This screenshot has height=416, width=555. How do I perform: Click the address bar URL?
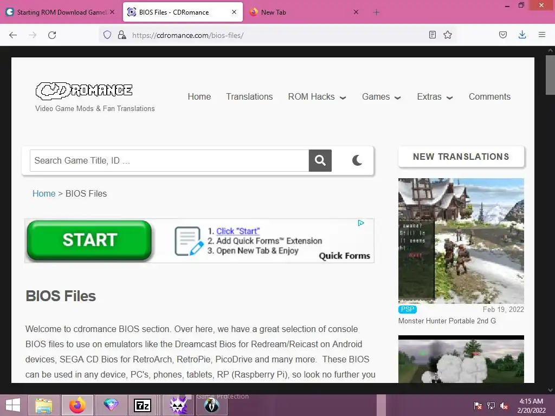click(188, 35)
